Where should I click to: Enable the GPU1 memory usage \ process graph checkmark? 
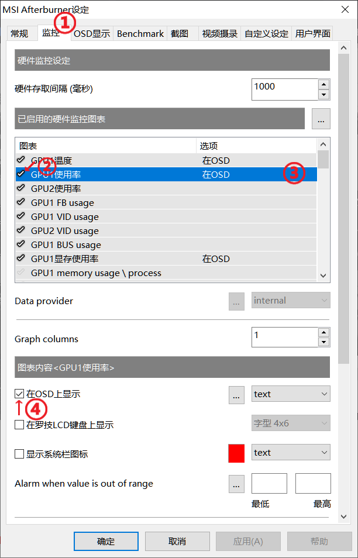pyautogui.click(x=21, y=272)
